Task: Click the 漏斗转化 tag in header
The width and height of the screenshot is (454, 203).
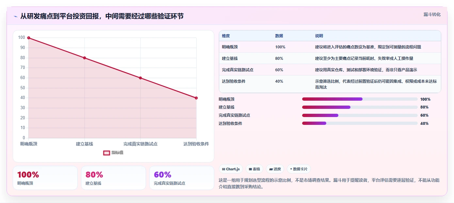Action: [432, 14]
